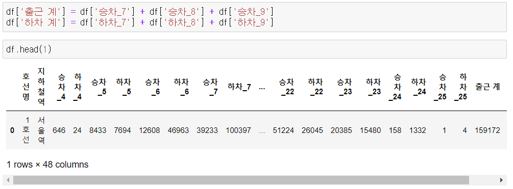Click the '승차_22' column header

point(286,87)
